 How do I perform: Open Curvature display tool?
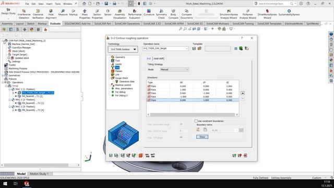149,13
